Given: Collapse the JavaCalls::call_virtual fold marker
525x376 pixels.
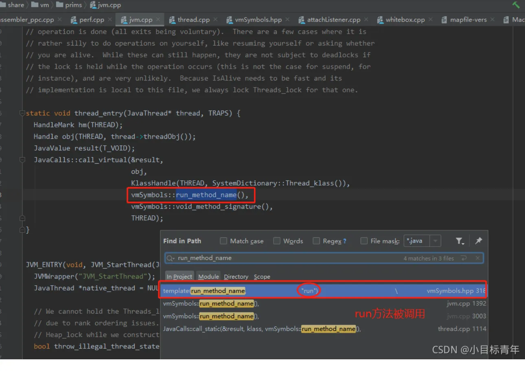Looking at the screenshot, I should [x=22, y=160].
